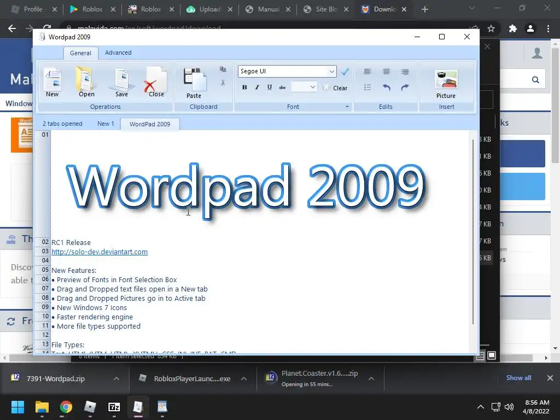The height and width of the screenshot is (420, 560).
Task: Save the document with Save icon
Action: pyautogui.click(x=121, y=82)
